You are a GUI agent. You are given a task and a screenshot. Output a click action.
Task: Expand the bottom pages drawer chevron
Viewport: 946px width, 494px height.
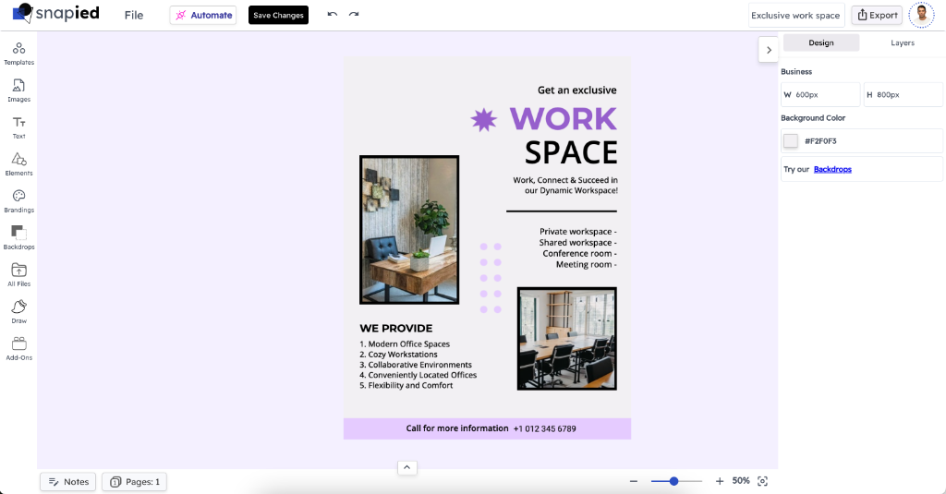[406, 467]
